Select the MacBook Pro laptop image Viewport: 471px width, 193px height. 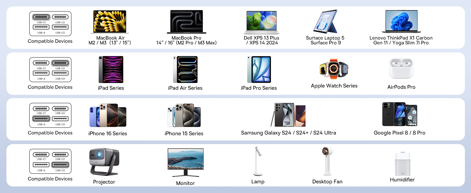(187, 22)
